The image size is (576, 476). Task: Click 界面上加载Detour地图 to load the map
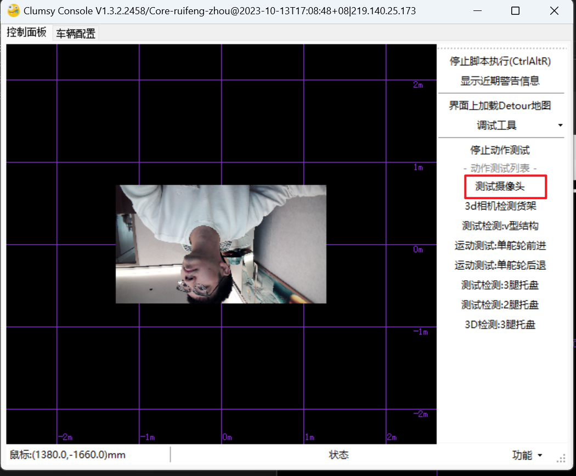coord(500,106)
